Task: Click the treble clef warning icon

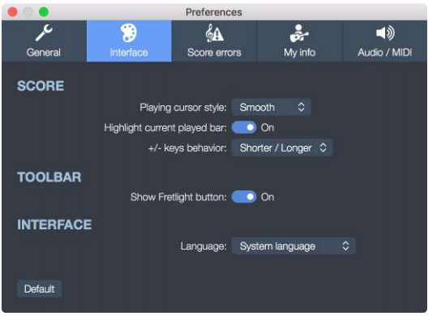Action: click(214, 33)
